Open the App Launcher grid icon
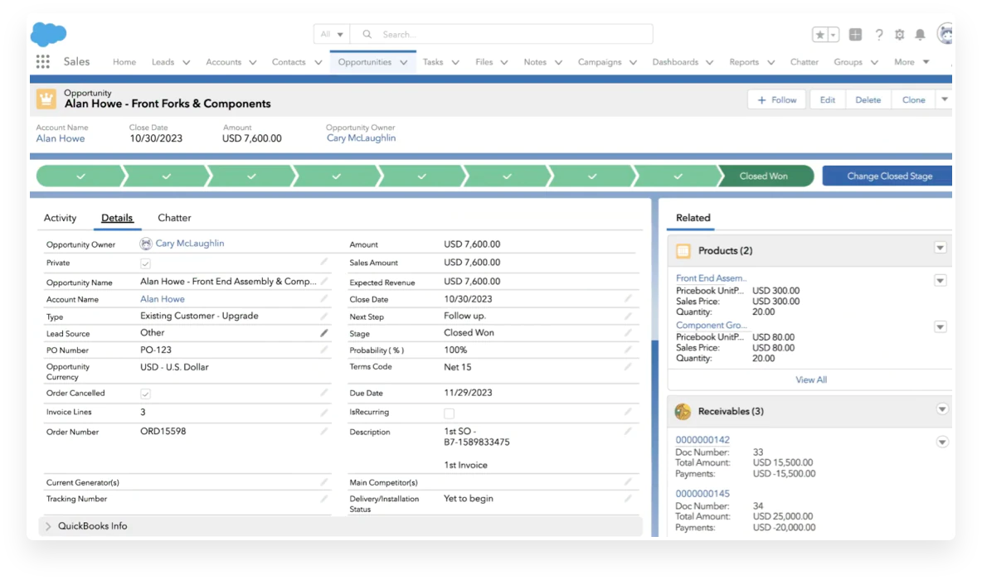982x580 pixels. click(43, 62)
